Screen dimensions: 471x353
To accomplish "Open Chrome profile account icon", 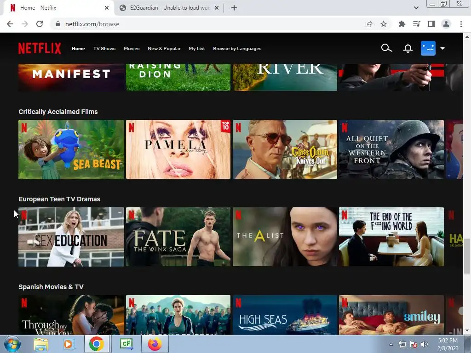I will point(446,24).
